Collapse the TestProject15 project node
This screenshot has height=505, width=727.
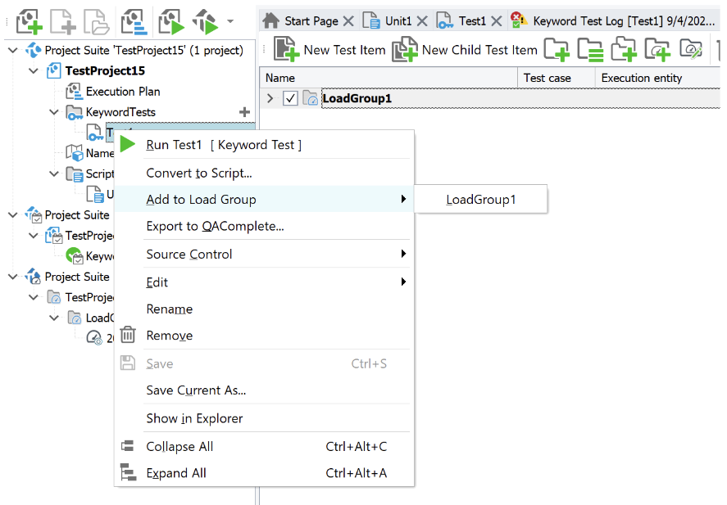pos(34,71)
